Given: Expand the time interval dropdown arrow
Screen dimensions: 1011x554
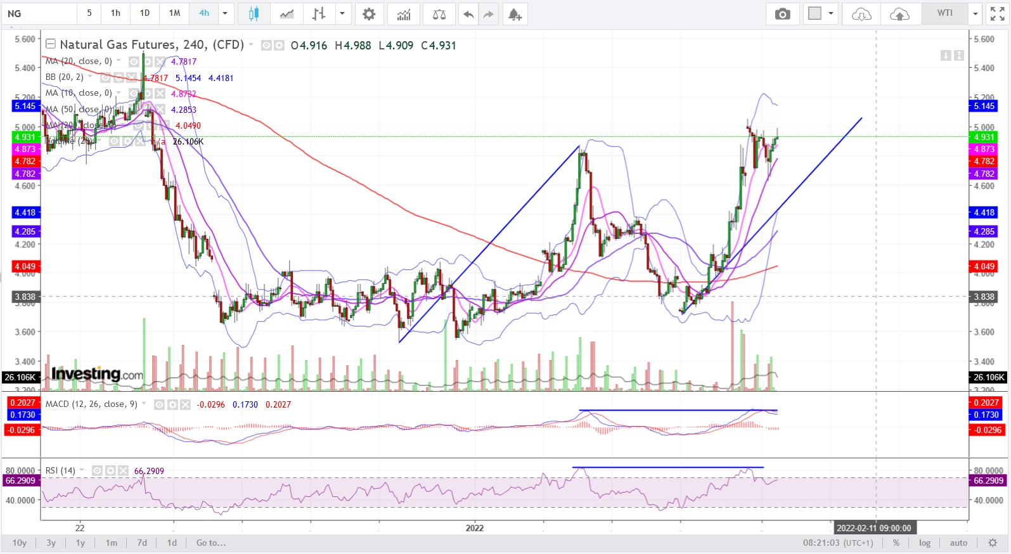Looking at the screenshot, I should click(225, 13).
